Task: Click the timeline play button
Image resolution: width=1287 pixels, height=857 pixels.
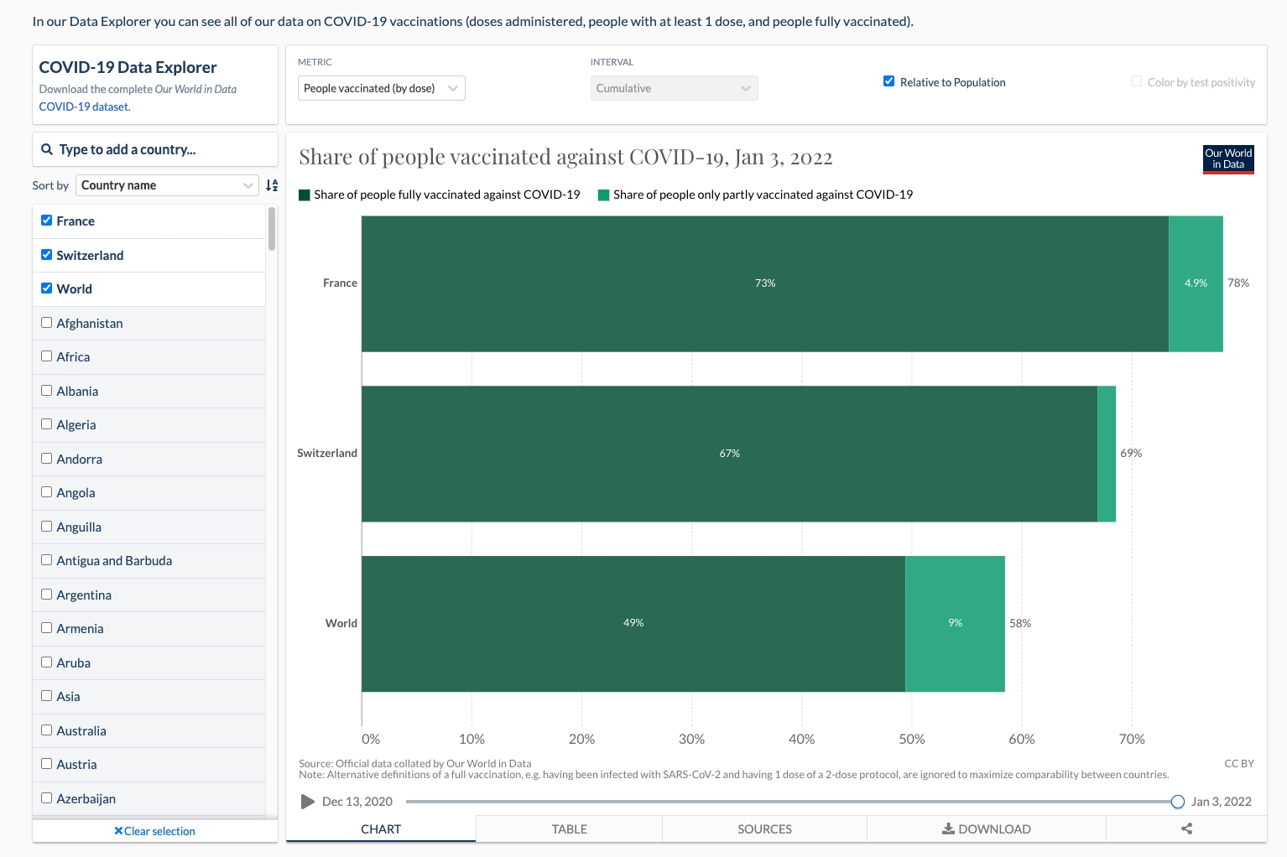Action: tap(307, 802)
